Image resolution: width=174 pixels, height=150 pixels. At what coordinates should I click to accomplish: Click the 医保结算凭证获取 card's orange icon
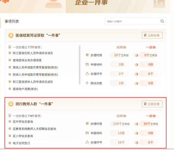[x=11, y=35]
